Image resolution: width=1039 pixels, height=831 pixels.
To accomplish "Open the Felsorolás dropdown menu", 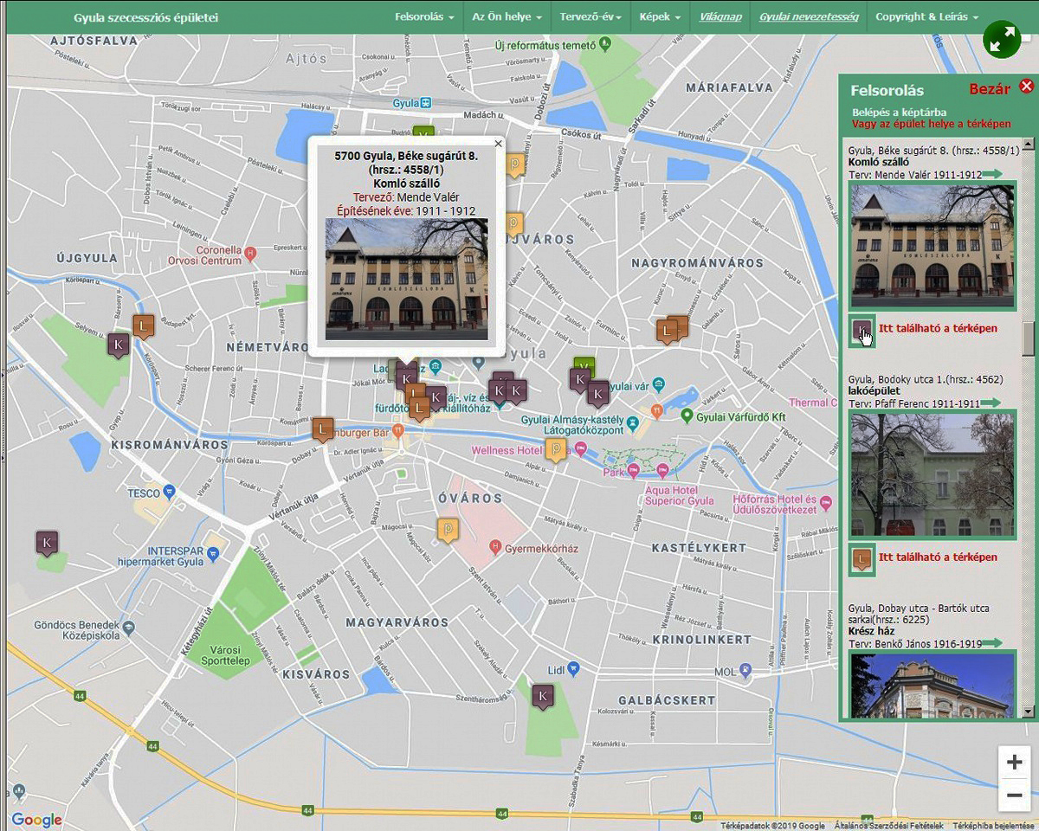I will point(423,17).
